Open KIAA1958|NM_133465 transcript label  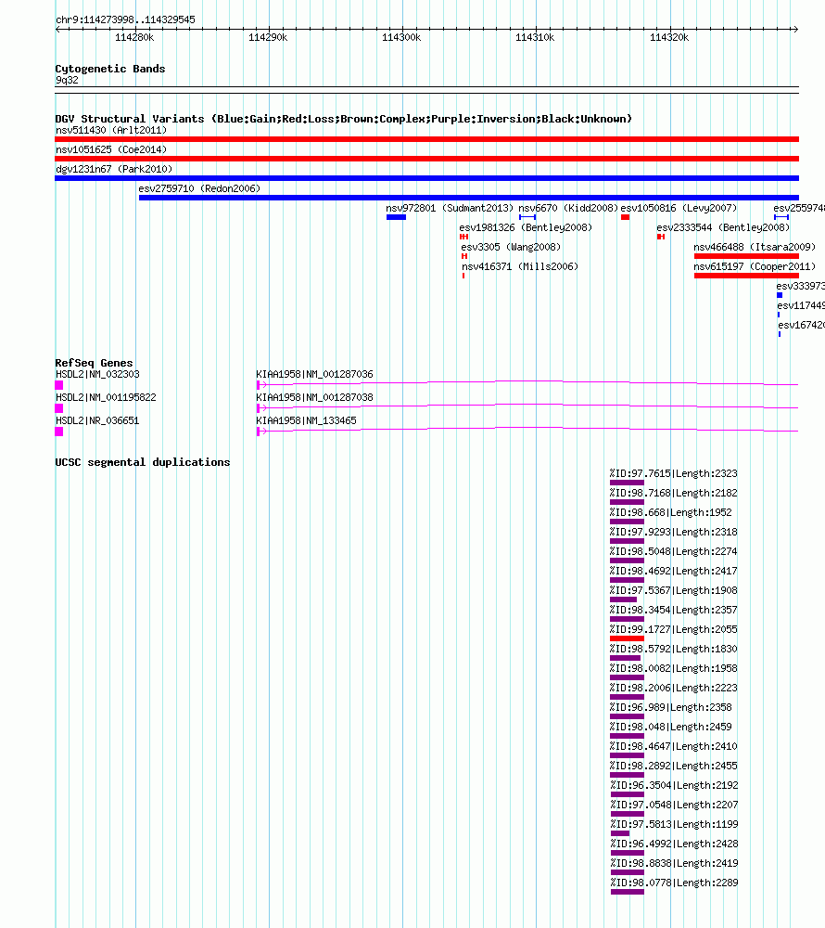306,420
